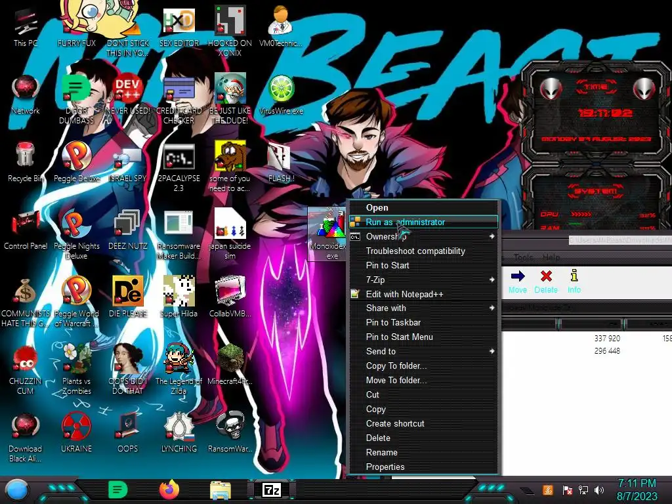
Task: Open Firefox from the taskbar
Action: coord(169,490)
